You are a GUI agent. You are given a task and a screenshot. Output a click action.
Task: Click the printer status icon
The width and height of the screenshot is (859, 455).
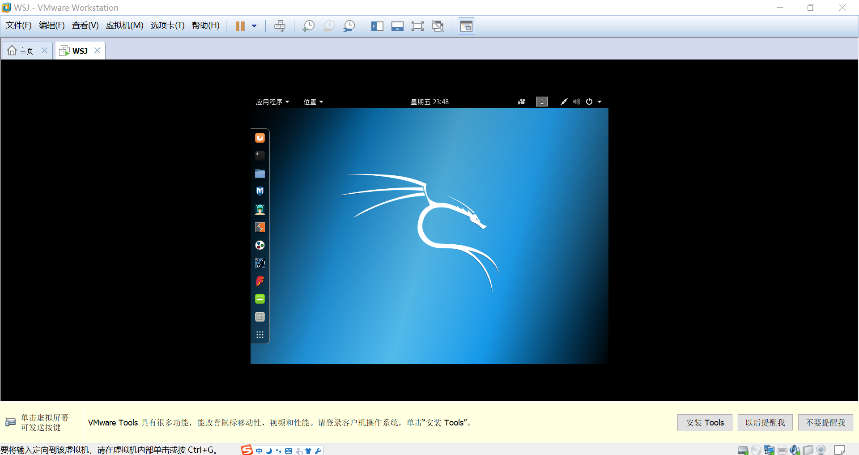[782, 450]
